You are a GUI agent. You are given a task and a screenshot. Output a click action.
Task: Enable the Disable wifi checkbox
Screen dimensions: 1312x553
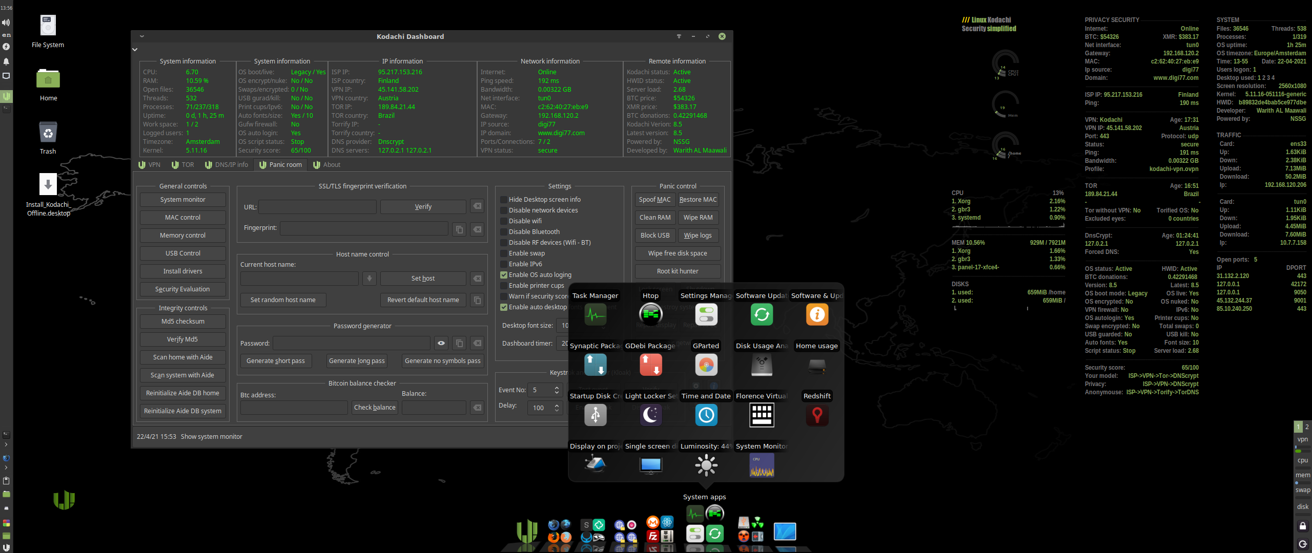coord(504,221)
